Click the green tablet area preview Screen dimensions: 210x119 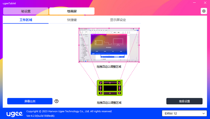point(110,88)
